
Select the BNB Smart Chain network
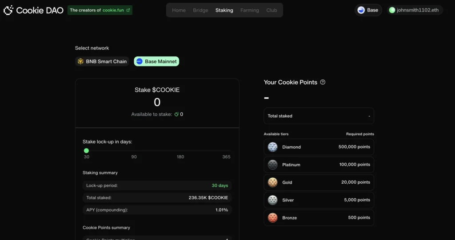[102, 62]
